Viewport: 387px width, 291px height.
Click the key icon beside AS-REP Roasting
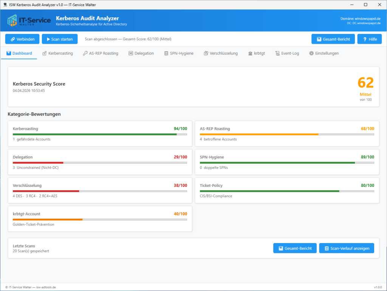pos(84,53)
